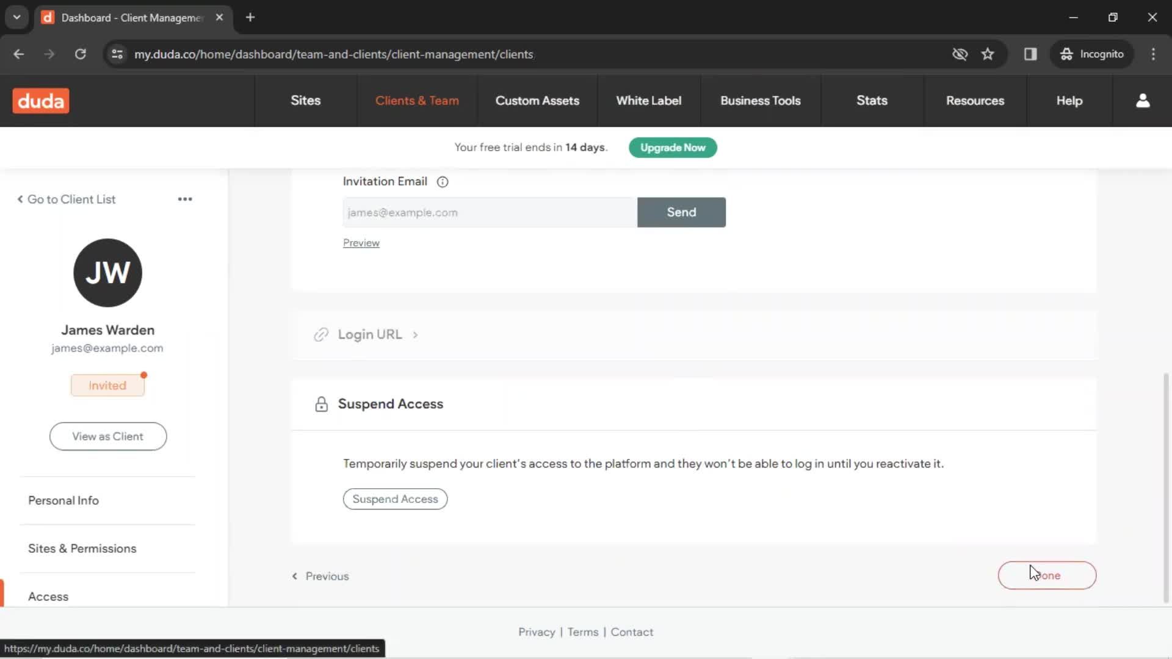Open the Resources menu
Screen dimensions: 1172x659
pyautogui.click(x=975, y=101)
